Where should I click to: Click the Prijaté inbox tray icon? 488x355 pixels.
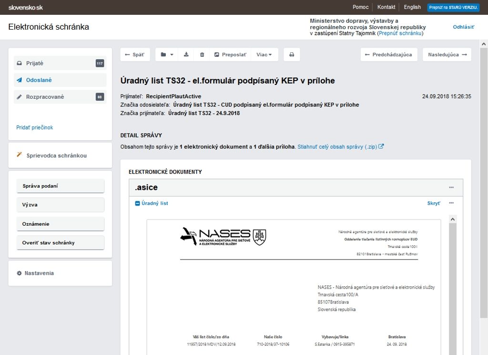coord(19,63)
